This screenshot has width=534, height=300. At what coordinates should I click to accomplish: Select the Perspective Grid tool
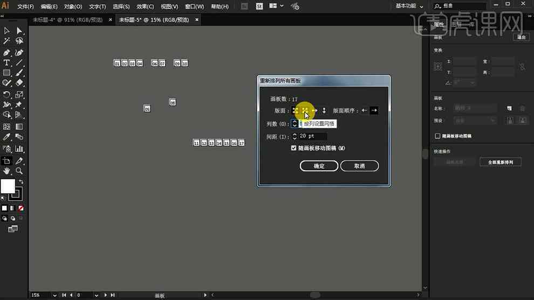19,115
